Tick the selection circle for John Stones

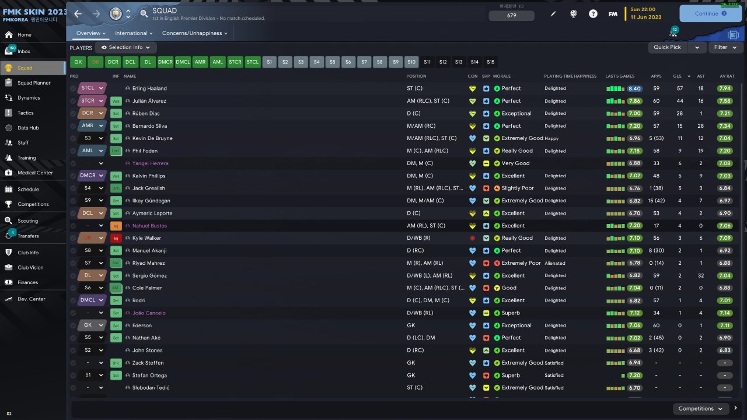click(73, 351)
